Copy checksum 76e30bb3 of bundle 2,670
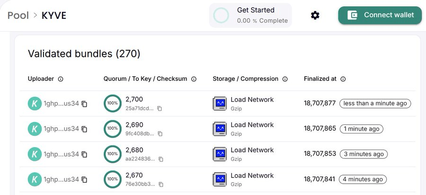Image resolution: width=426 pixels, height=195 pixels. (161, 184)
